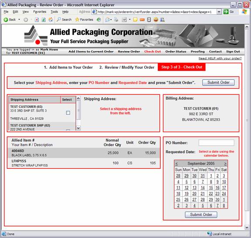Click the PO Number input field
251x238 pixels.
pos(217,143)
